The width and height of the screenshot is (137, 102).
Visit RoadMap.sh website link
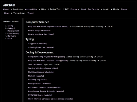click(x=38, y=80)
